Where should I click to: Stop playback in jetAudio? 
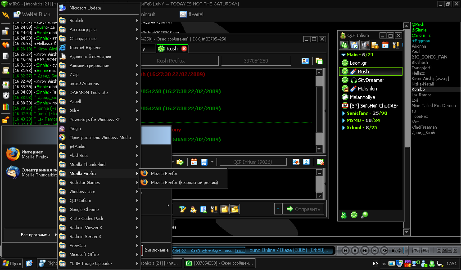point(355,250)
